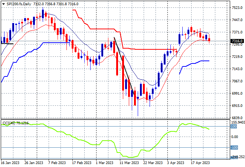Screen dimensions: 245x167
Task: Select the 16 Jan 2023 date label
Action: (x=10, y=163)
